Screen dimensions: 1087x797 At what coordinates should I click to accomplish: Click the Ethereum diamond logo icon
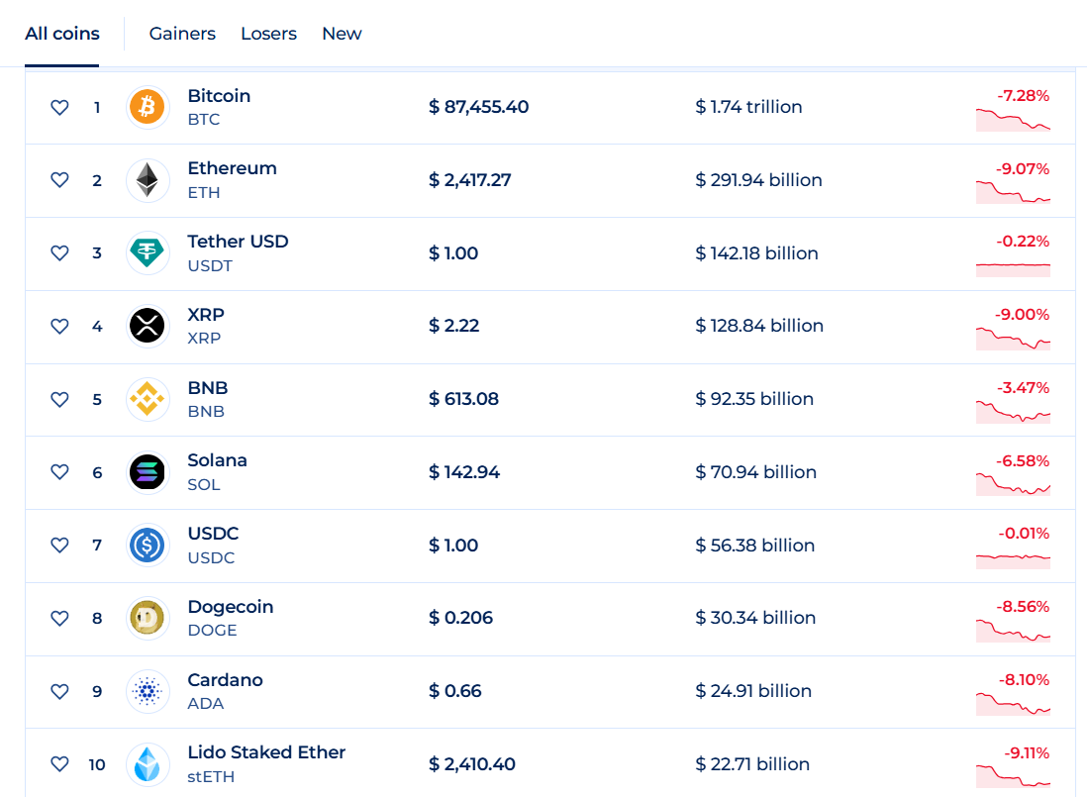[147, 180]
